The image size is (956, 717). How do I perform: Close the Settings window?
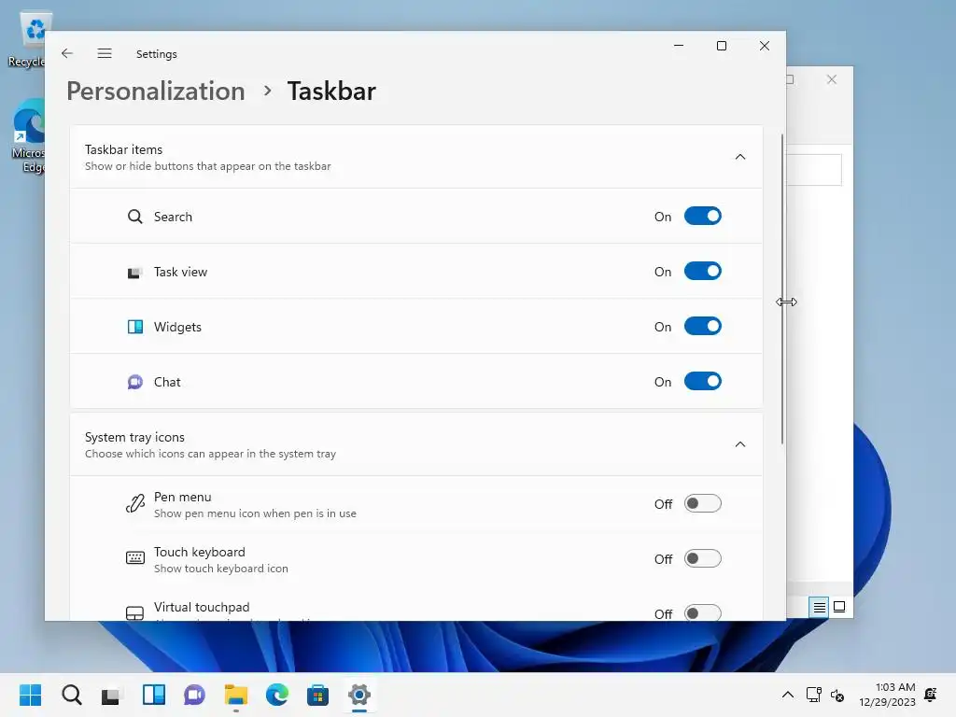point(765,46)
